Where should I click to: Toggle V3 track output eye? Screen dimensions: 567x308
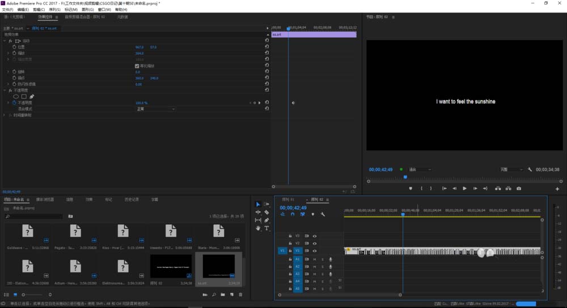click(315, 236)
